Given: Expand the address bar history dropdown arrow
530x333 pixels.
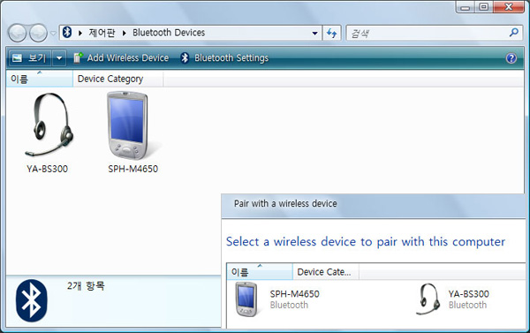Looking at the screenshot, I should click(314, 34).
